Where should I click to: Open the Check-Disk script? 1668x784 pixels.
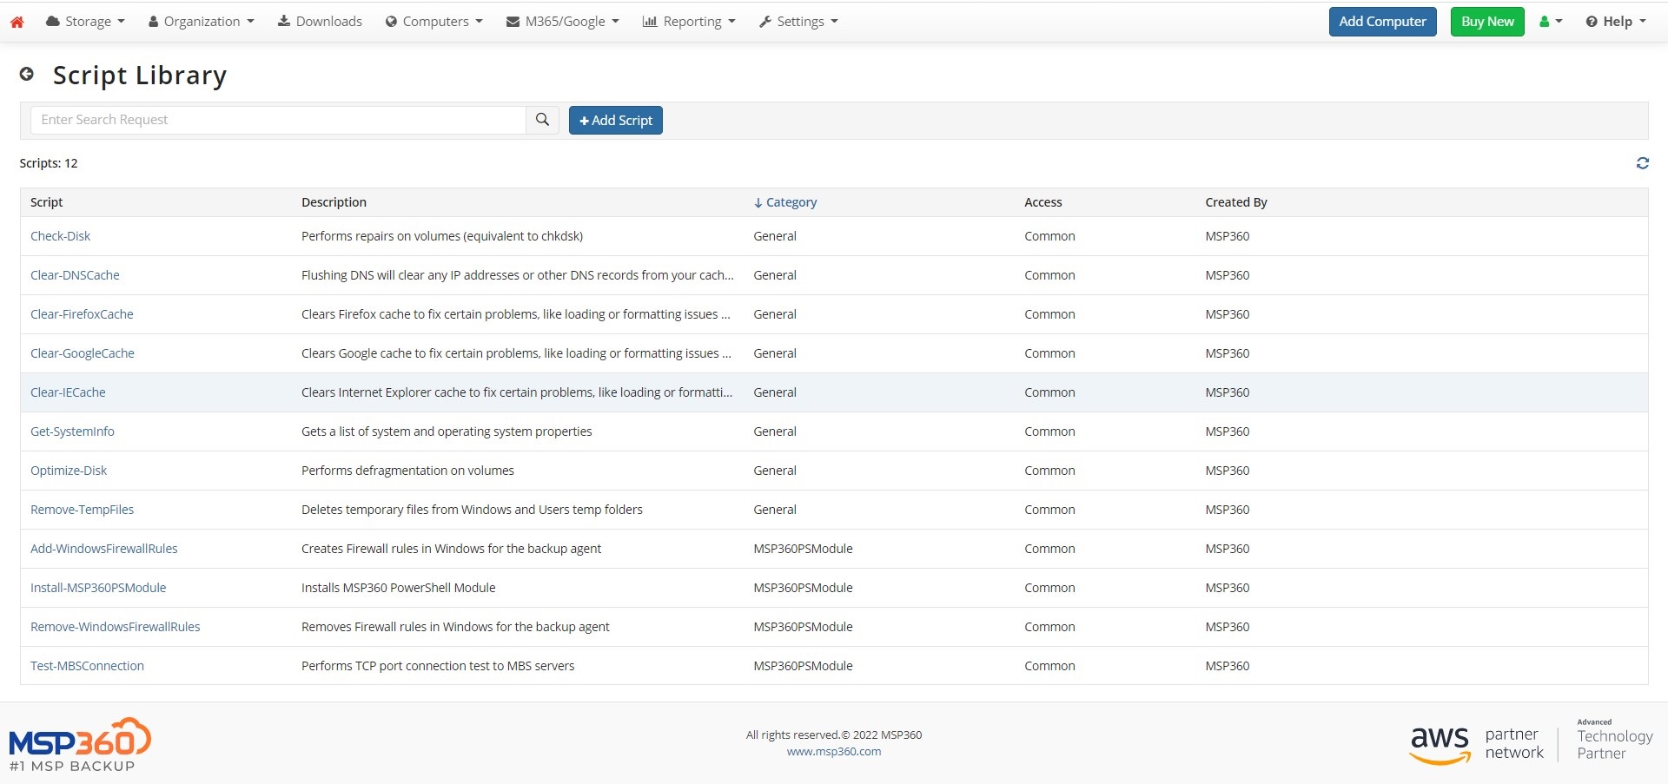point(60,236)
